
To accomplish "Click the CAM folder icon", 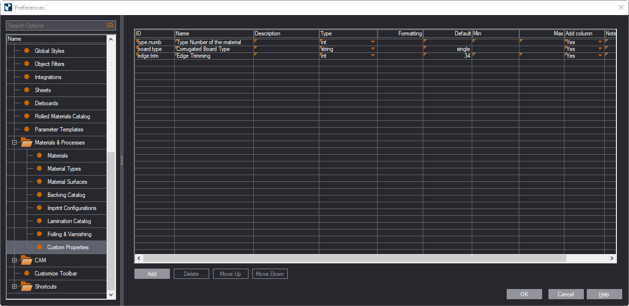I will 26,260.
